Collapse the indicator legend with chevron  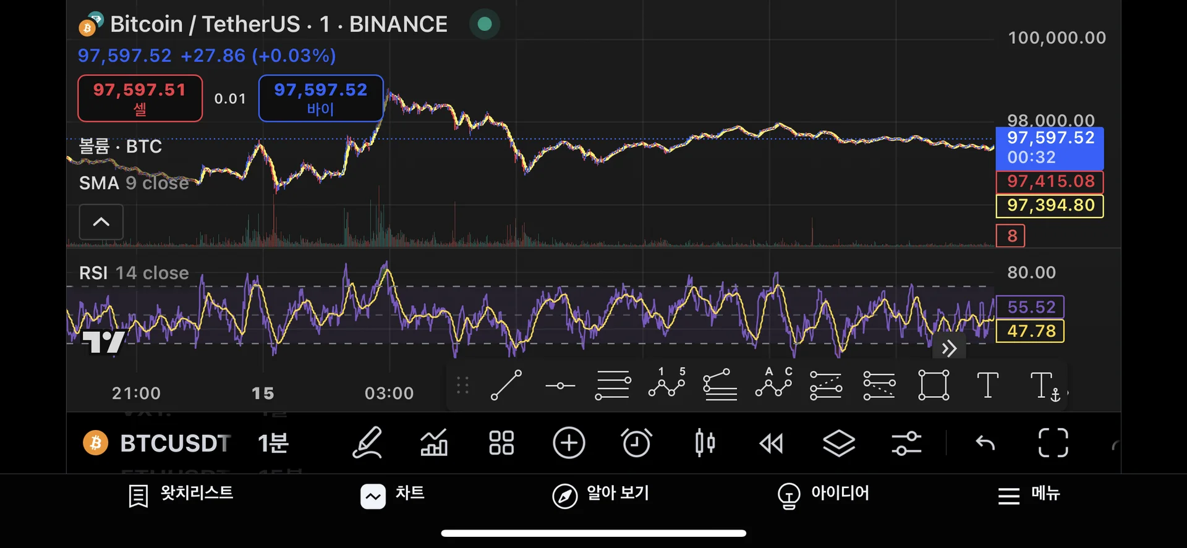tap(101, 222)
